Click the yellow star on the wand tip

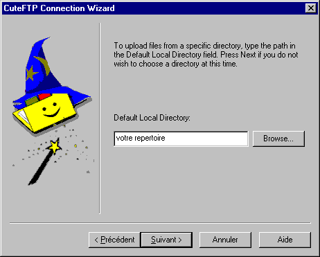(x=54, y=146)
